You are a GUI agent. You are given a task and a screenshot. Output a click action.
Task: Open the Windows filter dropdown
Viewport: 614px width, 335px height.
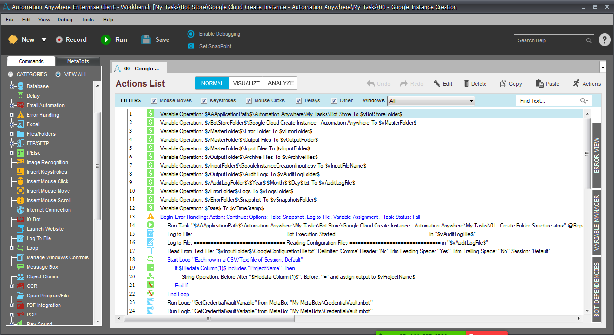click(x=431, y=101)
